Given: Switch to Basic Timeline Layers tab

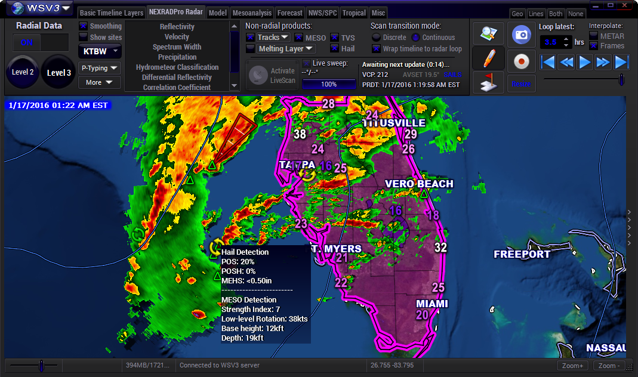Looking at the screenshot, I should click(112, 13).
